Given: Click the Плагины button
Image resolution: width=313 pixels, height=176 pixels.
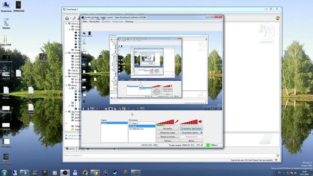Looking at the screenshot, I should [x=167, y=141].
